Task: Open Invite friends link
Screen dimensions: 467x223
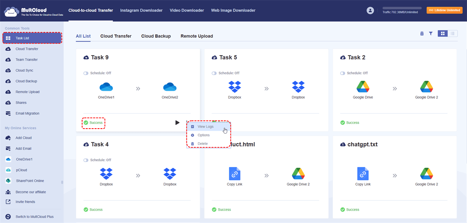Action: pyautogui.click(x=25, y=202)
